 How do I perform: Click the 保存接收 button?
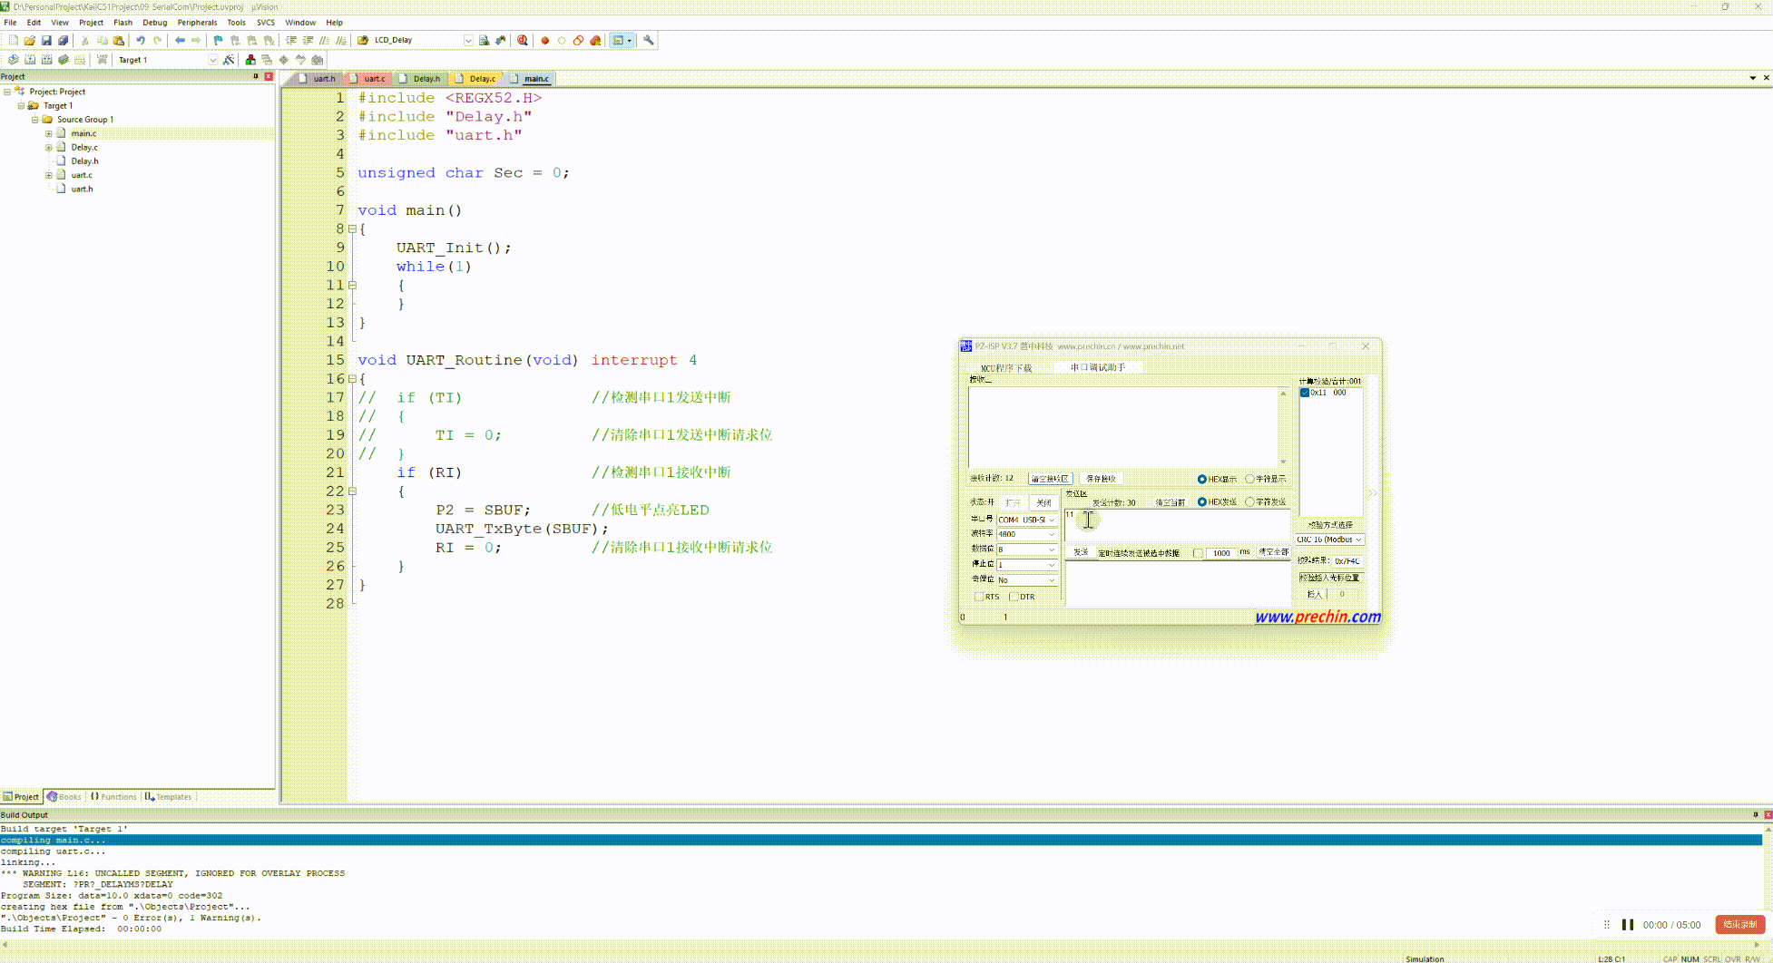1102,479
